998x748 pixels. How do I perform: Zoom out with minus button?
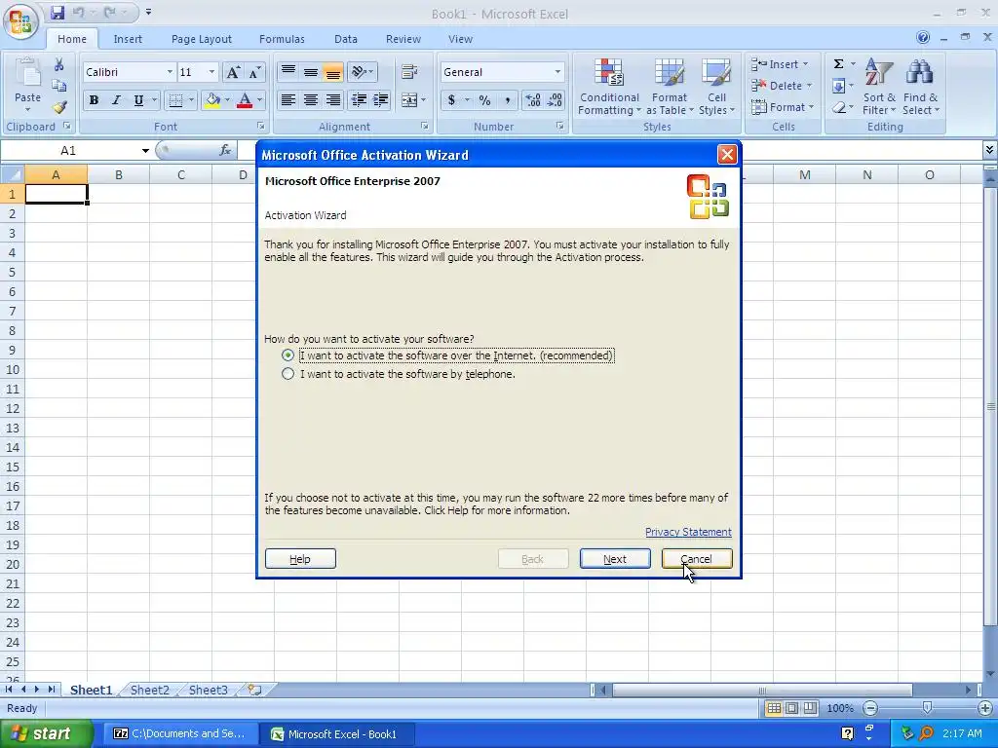[x=870, y=708]
